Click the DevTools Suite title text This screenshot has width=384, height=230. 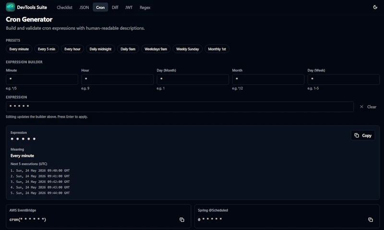pos(32,7)
